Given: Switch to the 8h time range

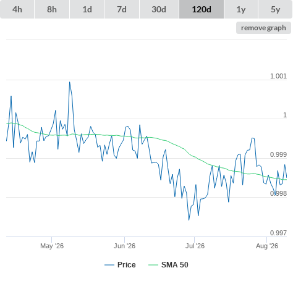Looking at the screenshot, I should (x=52, y=9).
